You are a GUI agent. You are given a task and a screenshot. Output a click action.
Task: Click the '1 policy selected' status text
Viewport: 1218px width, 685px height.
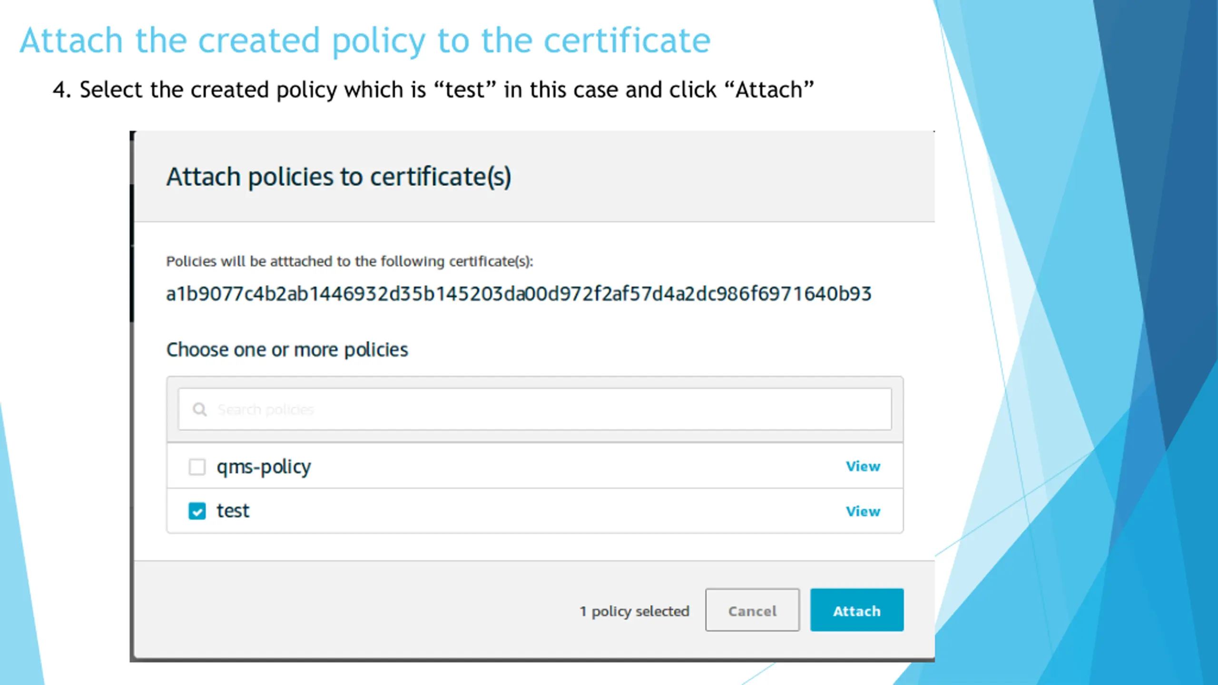click(634, 611)
